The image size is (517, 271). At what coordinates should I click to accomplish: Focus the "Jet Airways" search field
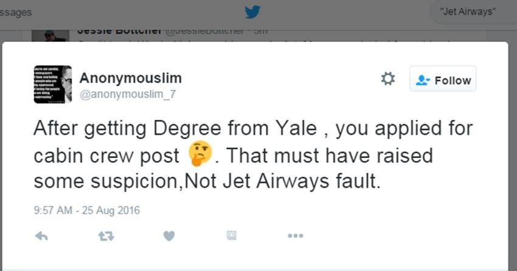(471, 12)
